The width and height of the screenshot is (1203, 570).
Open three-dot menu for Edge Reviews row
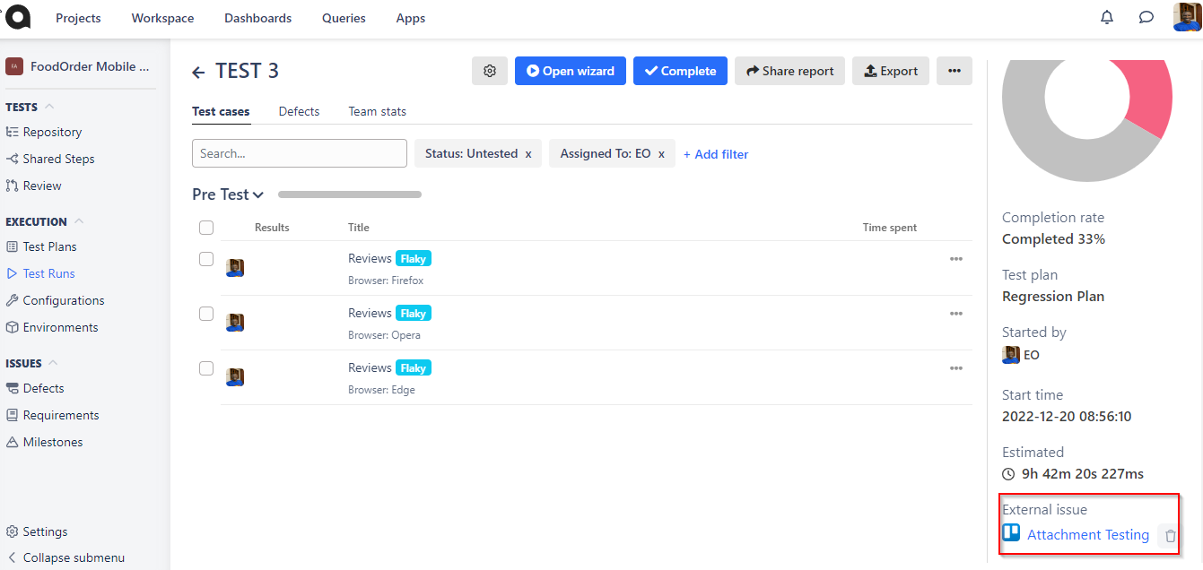coord(955,368)
